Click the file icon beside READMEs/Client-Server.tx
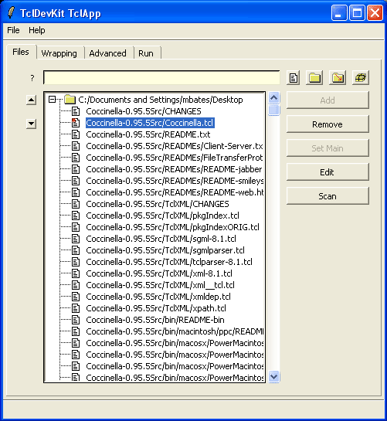This screenshot has width=387, height=421. pos(76,146)
